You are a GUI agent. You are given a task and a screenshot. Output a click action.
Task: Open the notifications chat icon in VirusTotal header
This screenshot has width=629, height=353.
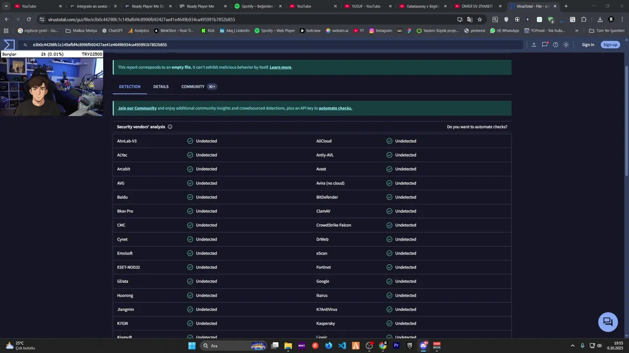pos(544,45)
